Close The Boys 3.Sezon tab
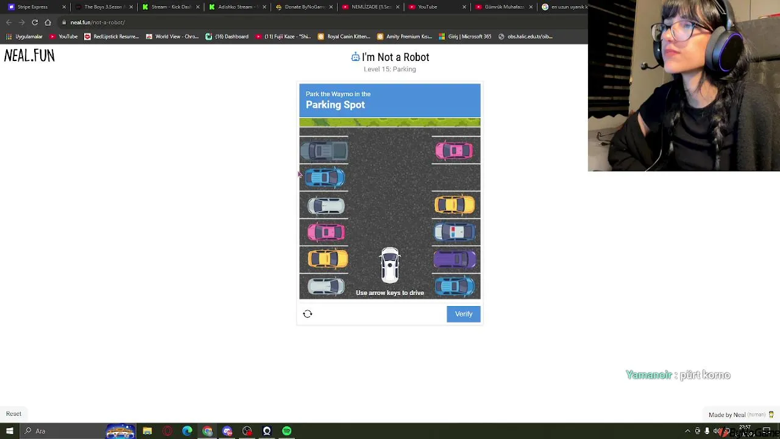This screenshot has width=780, height=439. pos(131,7)
